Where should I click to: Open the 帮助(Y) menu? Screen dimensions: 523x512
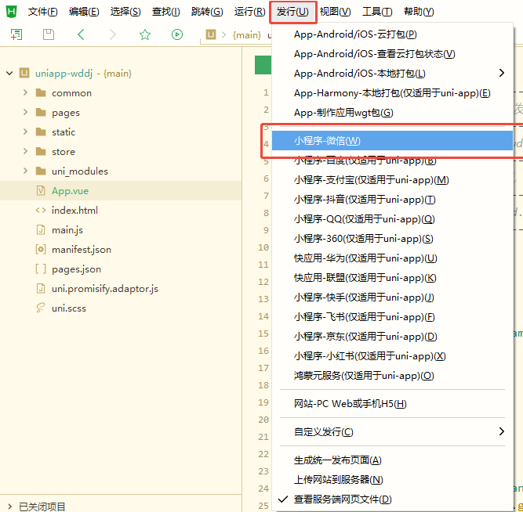[x=419, y=12]
